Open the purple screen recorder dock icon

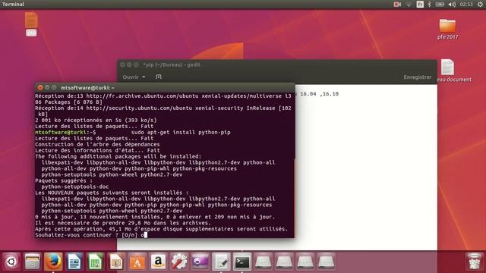point(200,262)
